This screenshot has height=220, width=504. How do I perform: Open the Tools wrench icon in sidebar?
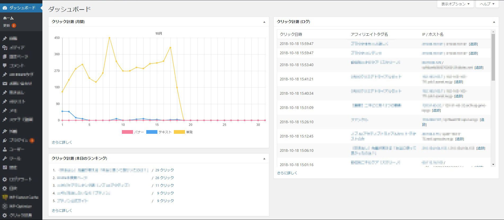5,158
